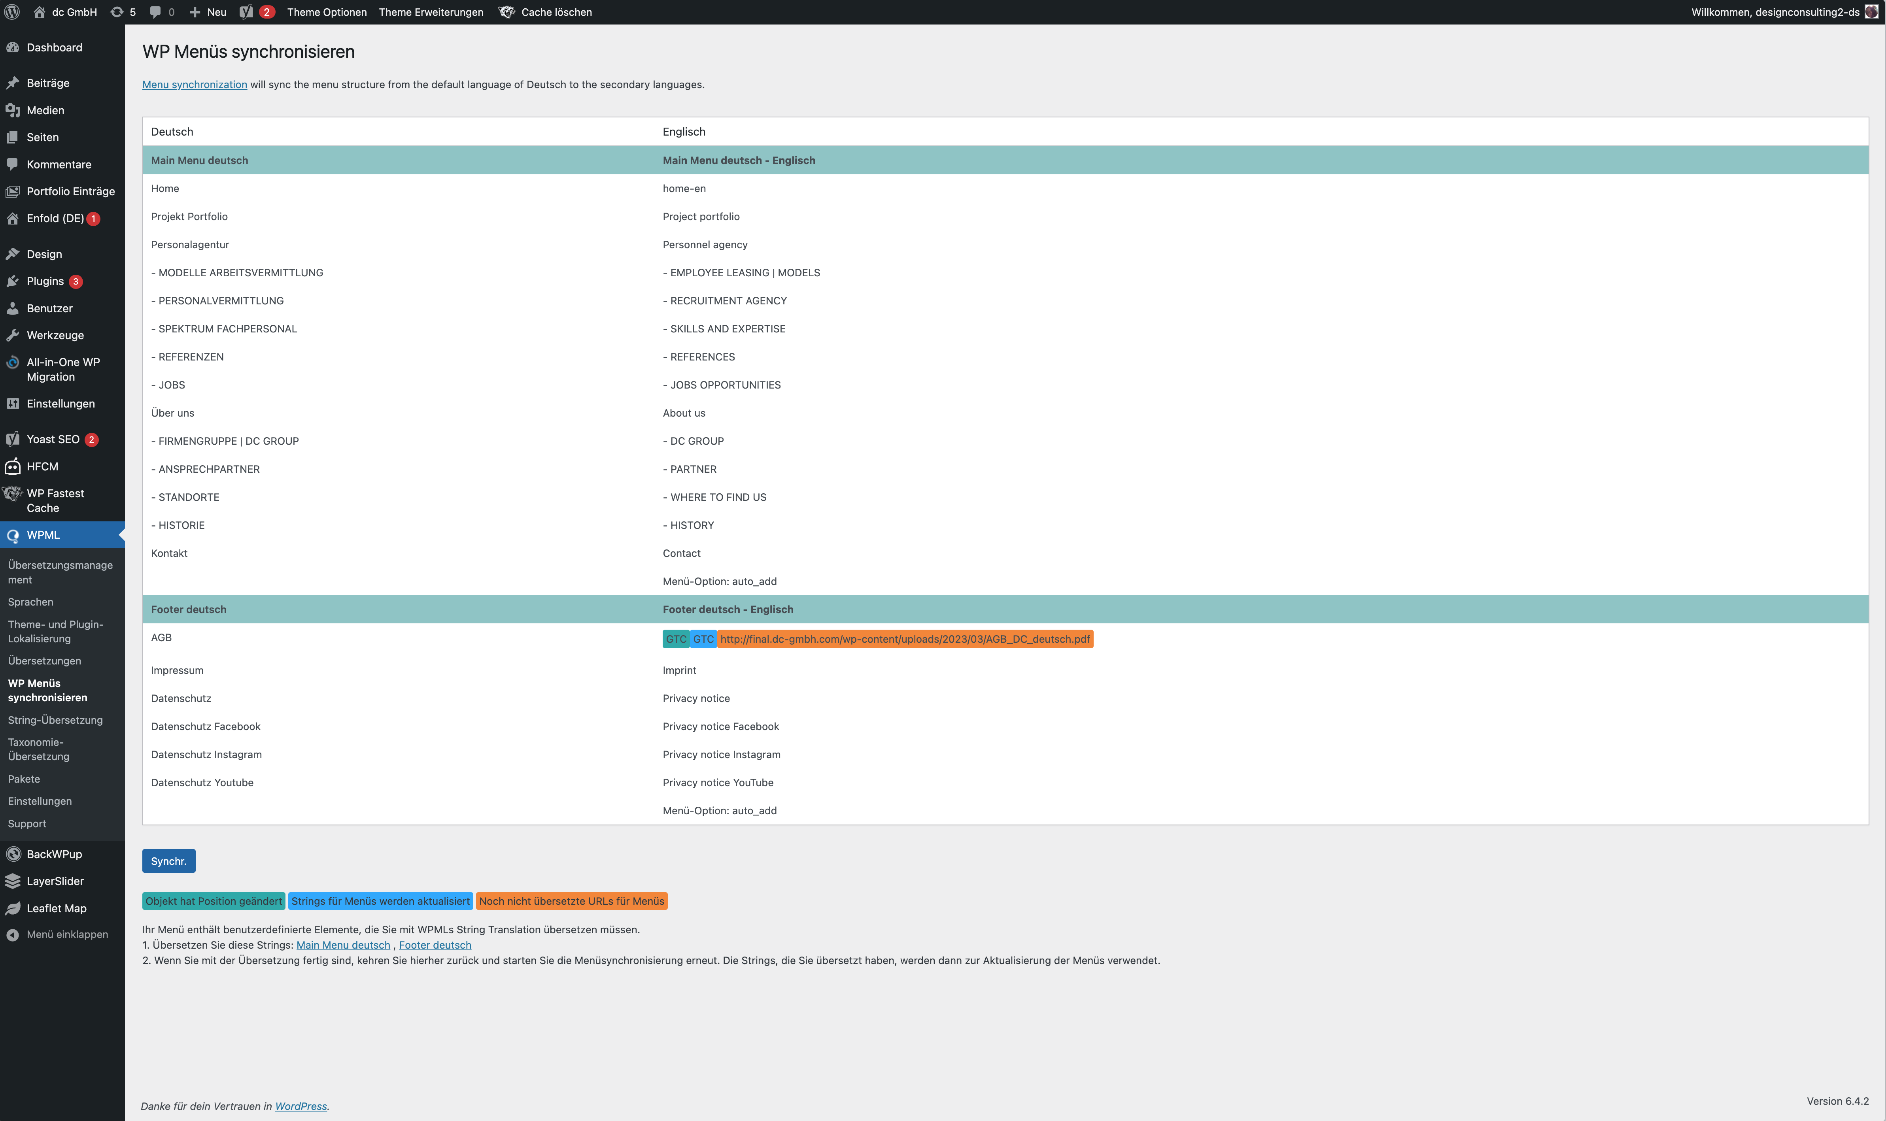1886x1121 pixels.
Task: Open the Footer deutsch strings link
Action: pos(435,945)
